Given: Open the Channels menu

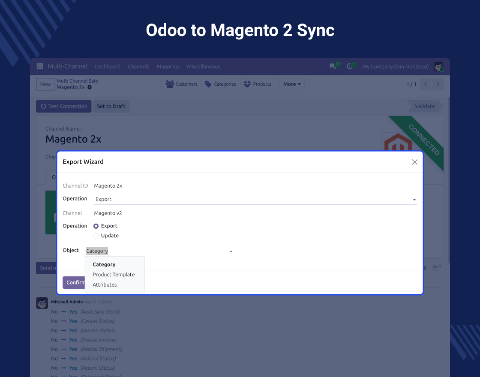Looking at the screenshot, I should point(138,66).
